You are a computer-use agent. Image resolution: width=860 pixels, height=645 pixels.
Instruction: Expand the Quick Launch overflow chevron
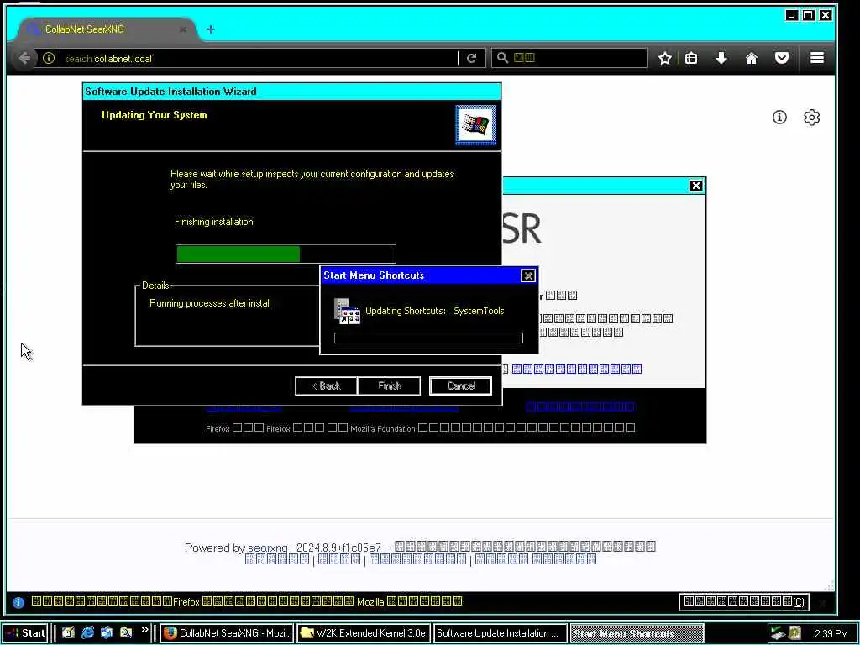tap(144, 630)
